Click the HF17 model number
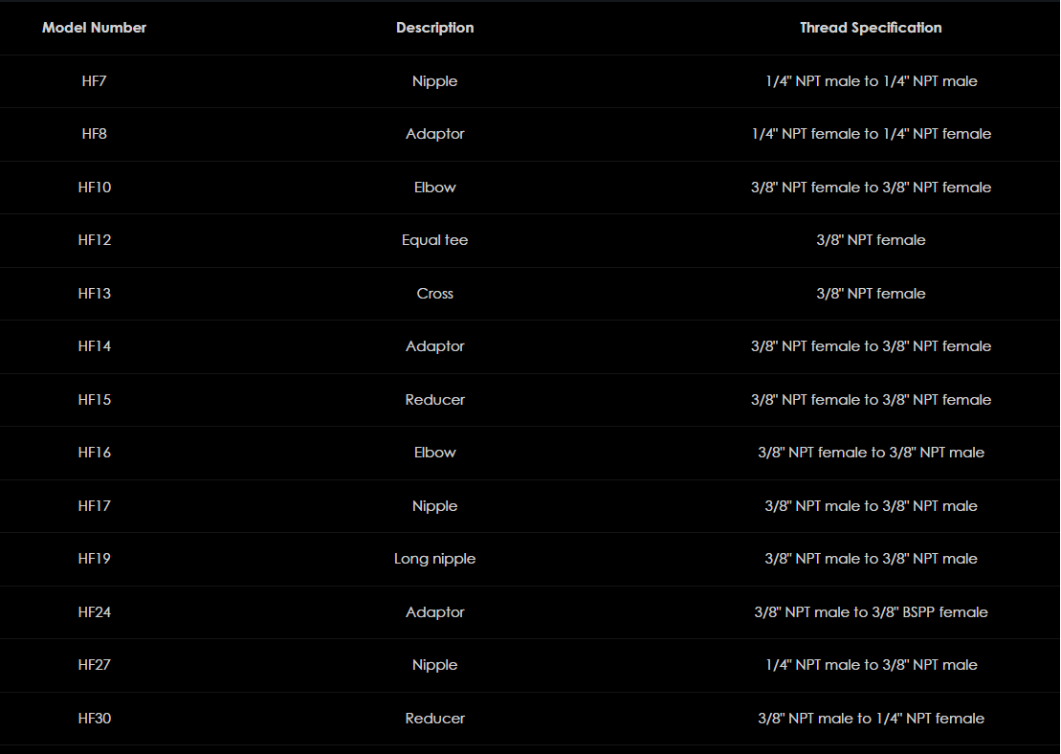Image resolution: width=1061 pixels, height=754 pixels. 94,506
